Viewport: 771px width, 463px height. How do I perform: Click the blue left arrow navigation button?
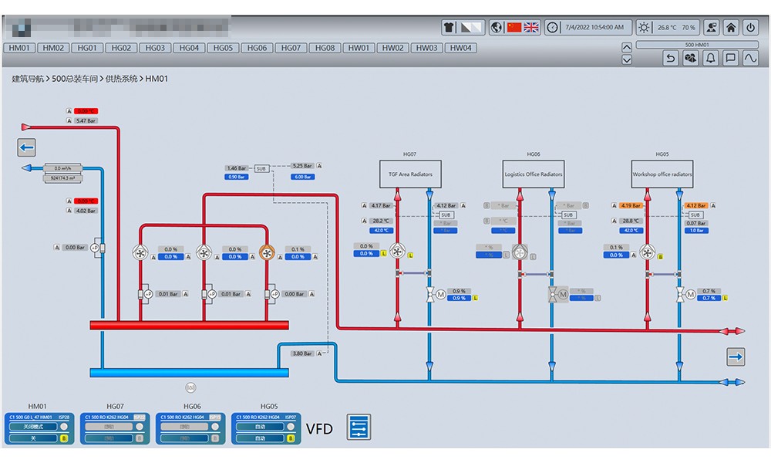pos(27,147)
